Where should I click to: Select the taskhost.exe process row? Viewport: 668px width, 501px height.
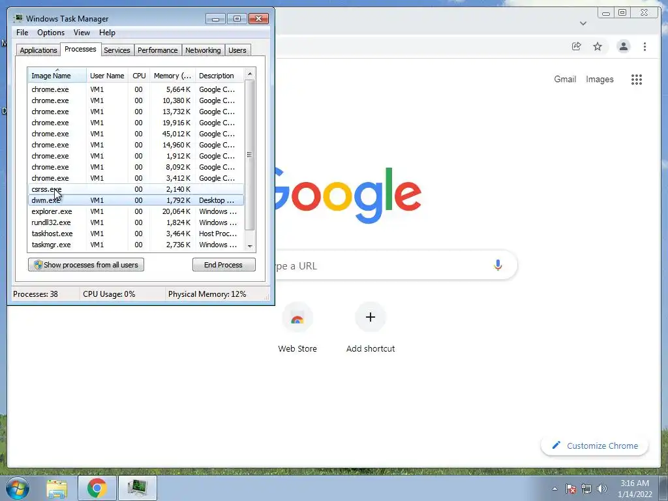pos(136,234)
